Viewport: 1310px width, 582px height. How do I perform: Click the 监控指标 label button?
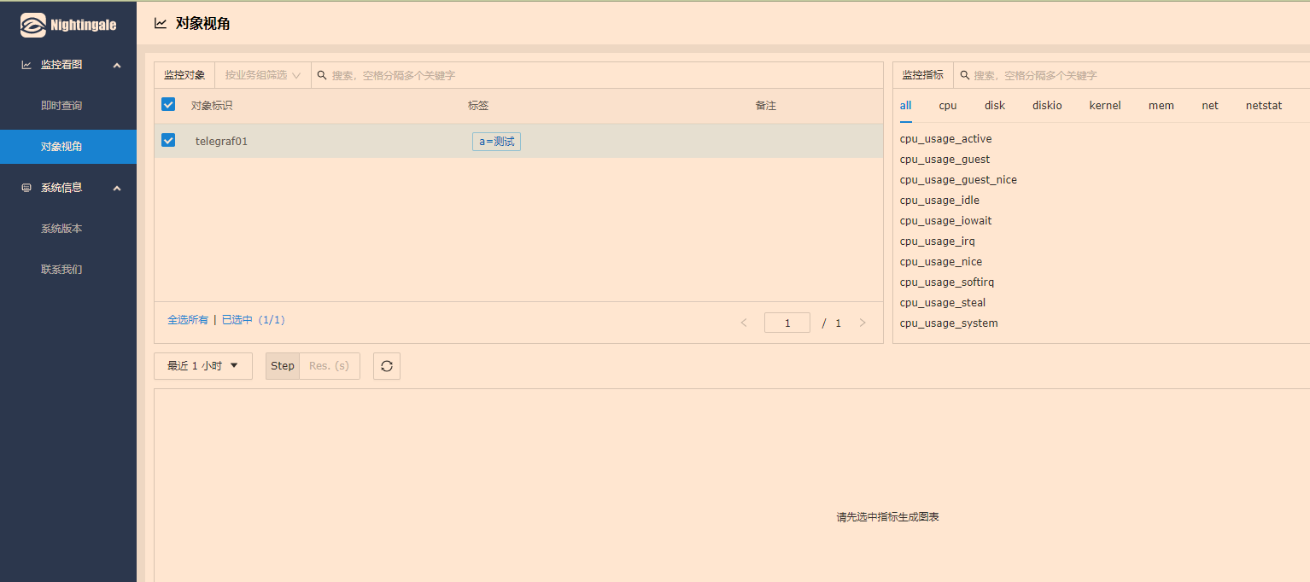coord(923,75)
